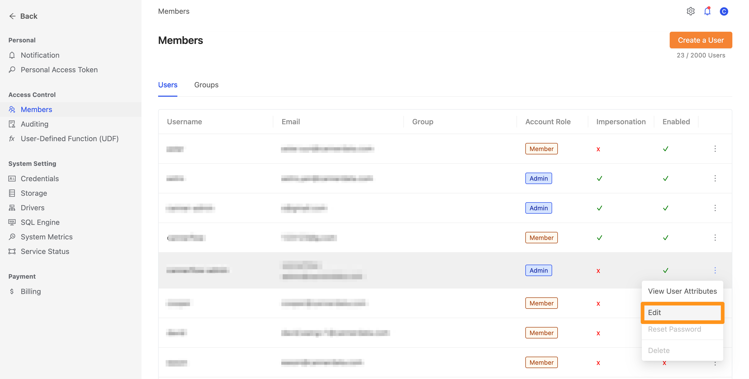Screen dimensions: 749x379
Task: Toggle impersonation checkmark for Admin user
Action: [x=599, y=271]
